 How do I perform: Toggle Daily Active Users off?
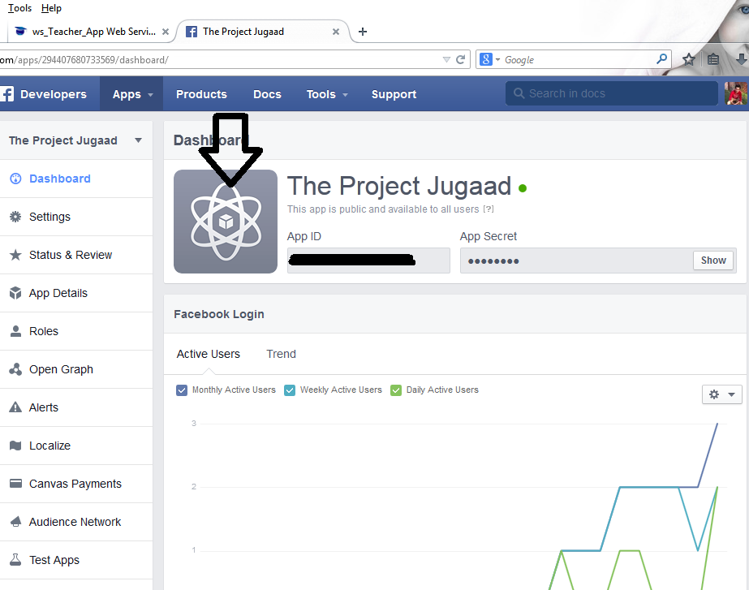pyautogui.click(x=396, y=390)
